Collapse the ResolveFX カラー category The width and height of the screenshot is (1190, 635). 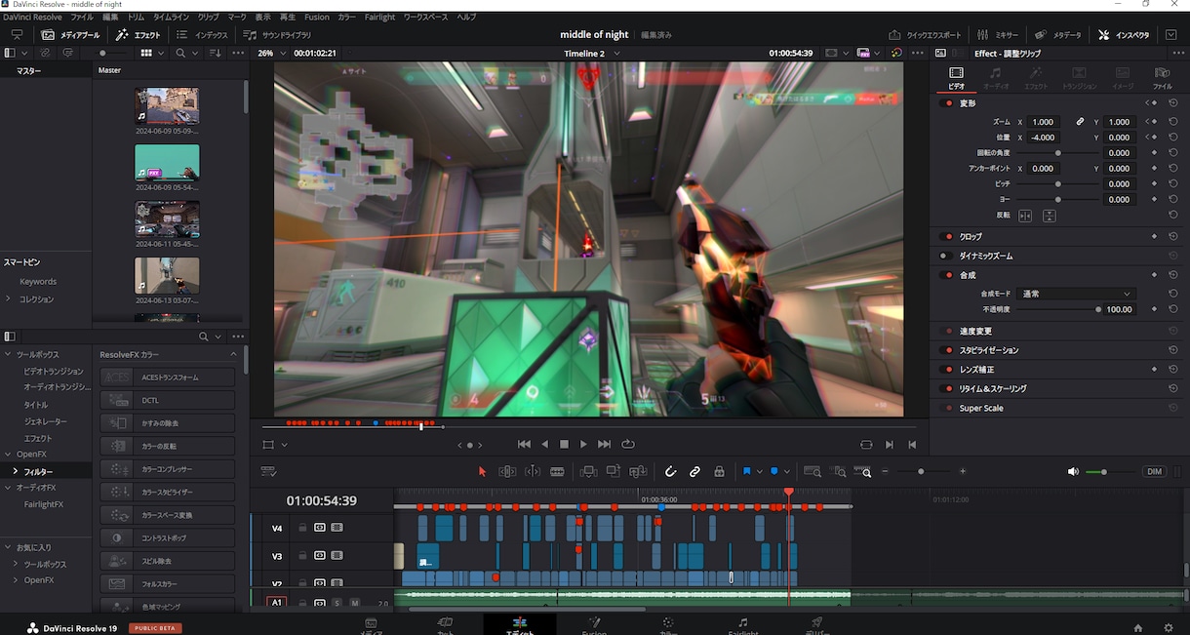point(233,354)
